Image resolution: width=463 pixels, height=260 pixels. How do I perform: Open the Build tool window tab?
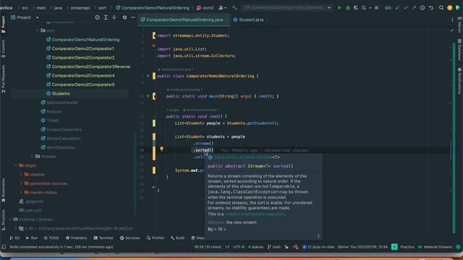(x=177, y=238)
